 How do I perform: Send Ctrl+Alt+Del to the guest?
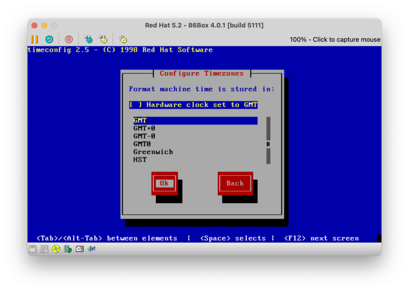[x=89, y=39]
